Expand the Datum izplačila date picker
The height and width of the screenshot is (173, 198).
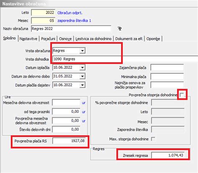pos(82,68)
